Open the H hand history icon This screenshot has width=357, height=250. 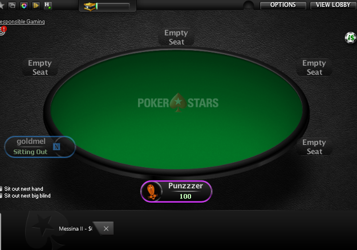(47, 5)
